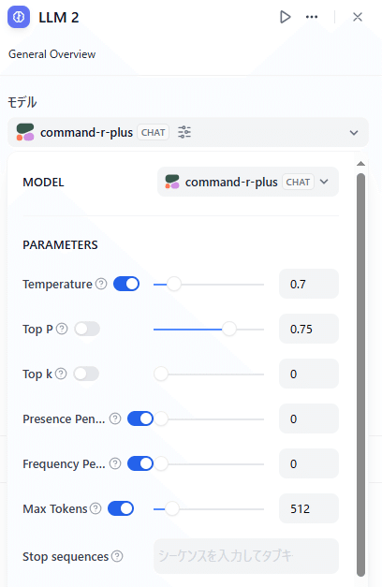Open the MODEL command-r-plus dropdown in panel
This screenshot has width=382, height=587.
pyautogui.click(x=248, y=182)
